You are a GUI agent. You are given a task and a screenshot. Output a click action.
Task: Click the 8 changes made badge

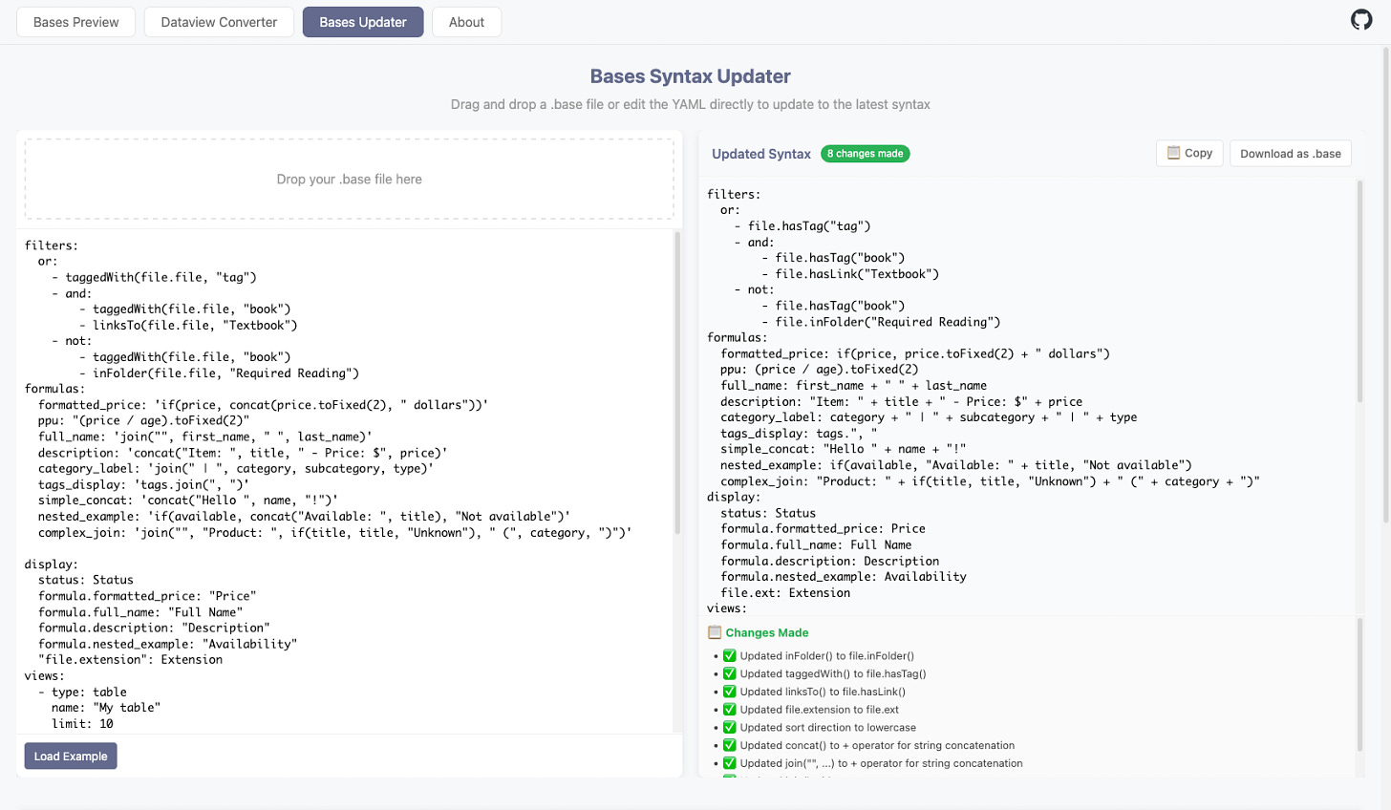pos(865,154)
